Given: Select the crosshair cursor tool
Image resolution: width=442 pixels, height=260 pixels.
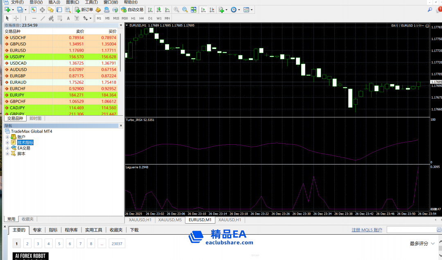Looking at the screenshot, I should pos(16,18).
